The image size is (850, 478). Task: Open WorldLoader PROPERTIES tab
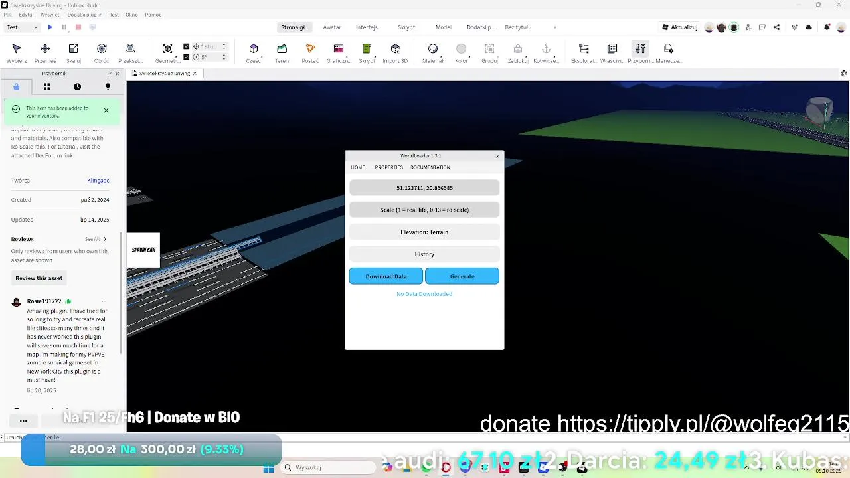(388, 167)
